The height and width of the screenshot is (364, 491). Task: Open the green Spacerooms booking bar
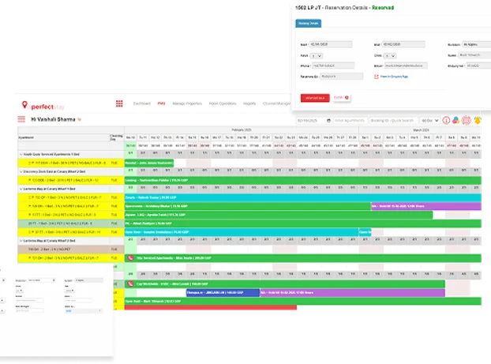click(x=248, y=206)
